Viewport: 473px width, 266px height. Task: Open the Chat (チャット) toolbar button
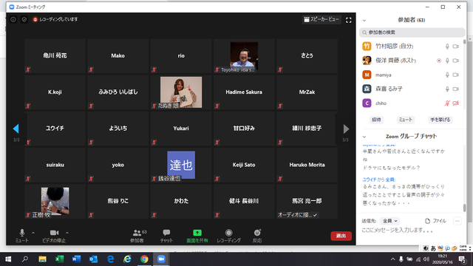click(166, 236)
